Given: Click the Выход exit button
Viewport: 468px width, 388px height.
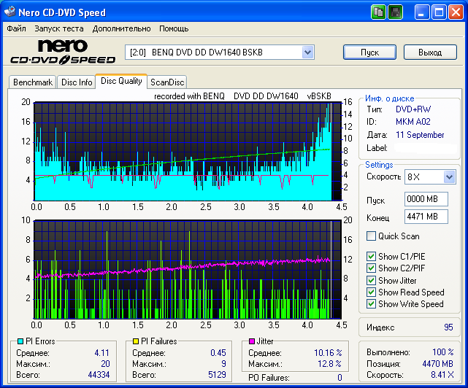Looking at the screenshot, I should point(431,53).
